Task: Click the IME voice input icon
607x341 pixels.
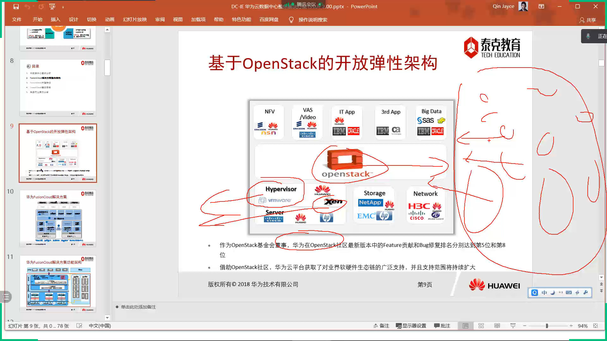Action: [577, 293]
